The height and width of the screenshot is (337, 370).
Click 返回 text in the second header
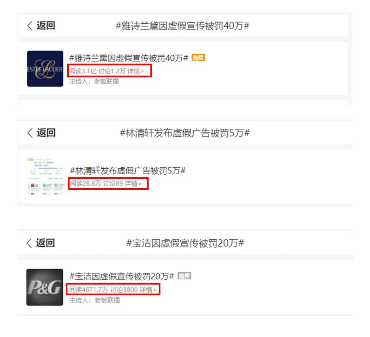tap(46, 133)
